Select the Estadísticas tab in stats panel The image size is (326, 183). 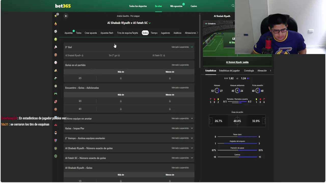click(211, 71)
